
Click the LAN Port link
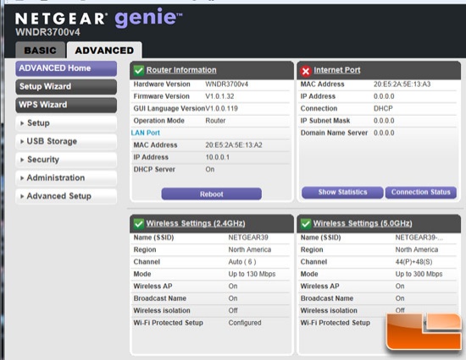(146, 133)
